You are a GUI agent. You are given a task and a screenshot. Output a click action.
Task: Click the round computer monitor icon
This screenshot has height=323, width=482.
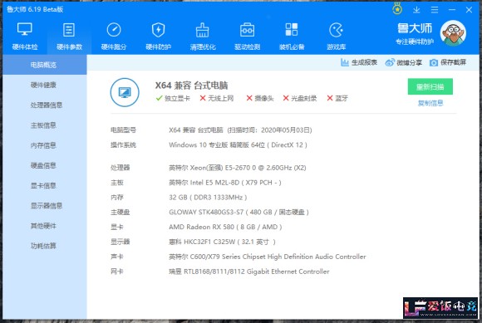(x=125, y=92)
